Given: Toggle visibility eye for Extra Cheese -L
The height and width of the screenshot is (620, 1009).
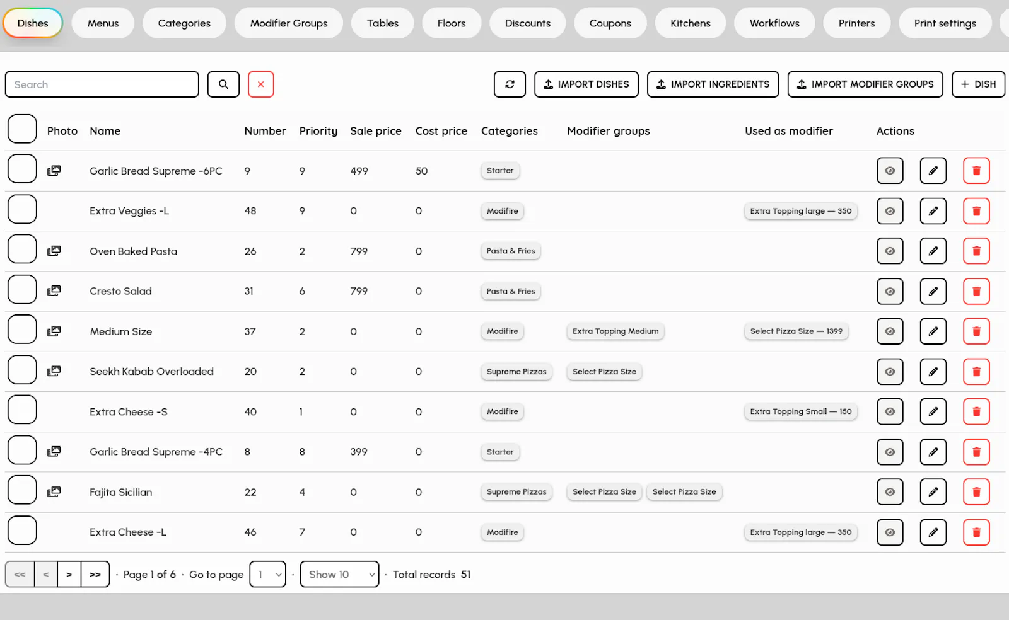Looking at the screenshot, I should click(x=890, y=532).
